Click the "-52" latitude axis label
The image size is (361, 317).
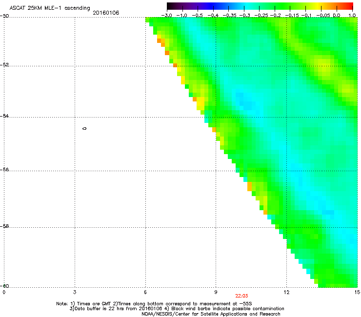click(x=4, y=65)
